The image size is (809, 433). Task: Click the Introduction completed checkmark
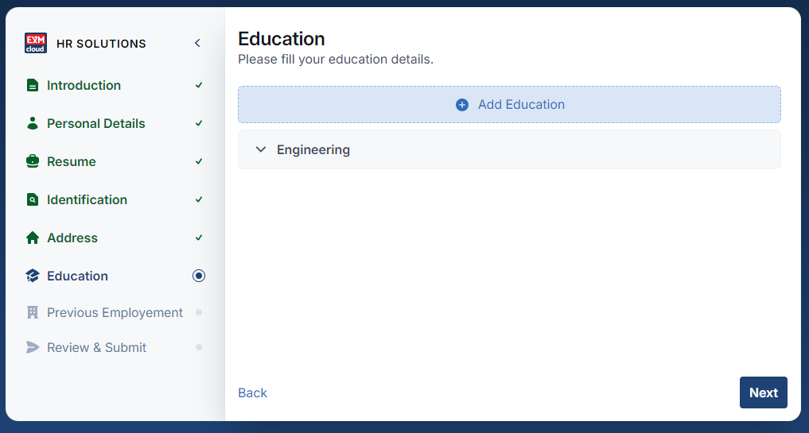199,85
